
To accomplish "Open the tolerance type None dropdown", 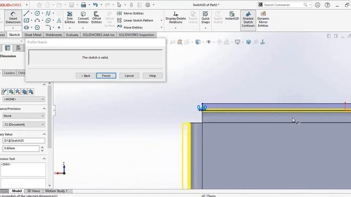I will pos(24,115).
